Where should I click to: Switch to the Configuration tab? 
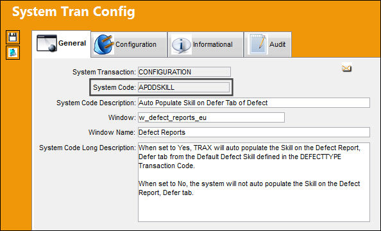coord(129,45)
